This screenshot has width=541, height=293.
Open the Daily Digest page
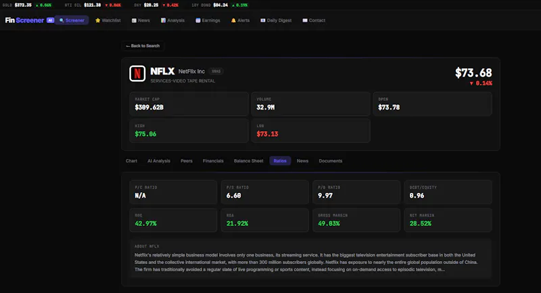pyautogui.click(x=276, y=20)
